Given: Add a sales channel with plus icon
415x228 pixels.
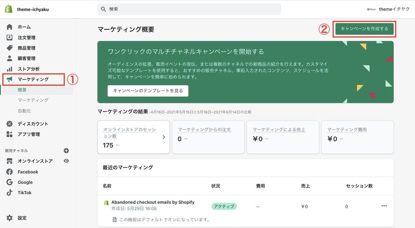Looking at the screenshot, I should (66, 151).
